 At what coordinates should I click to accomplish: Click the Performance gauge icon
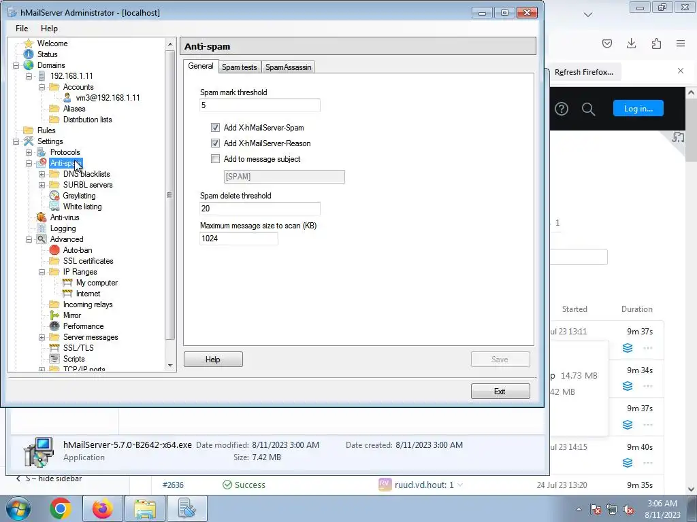pos(54,326)
